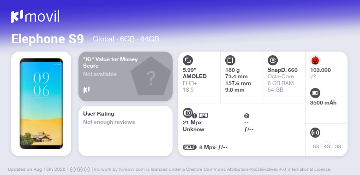Click the Elephone S9 title
This screenshot has width=360, height=175.
click(48, 39)
